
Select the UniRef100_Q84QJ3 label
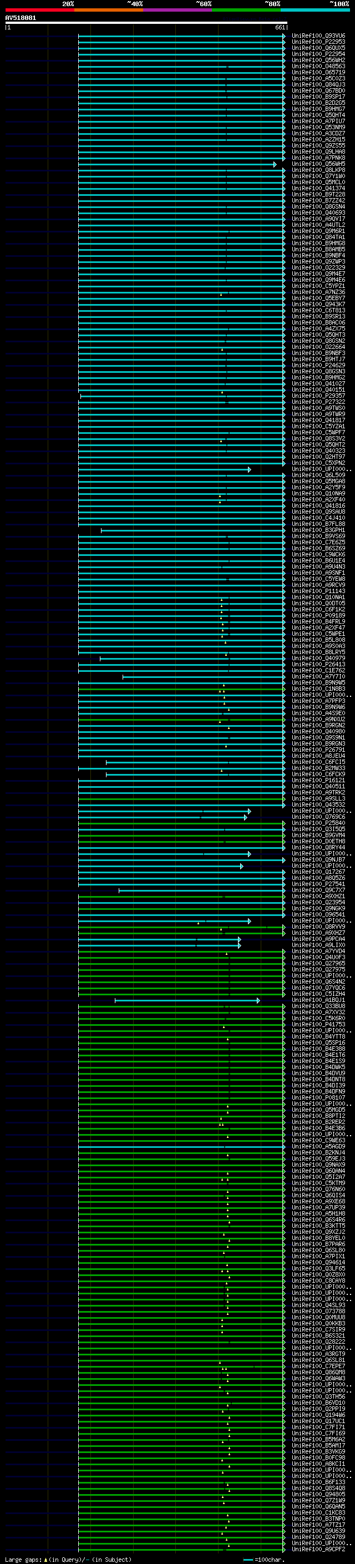click(x=318, y=84)
